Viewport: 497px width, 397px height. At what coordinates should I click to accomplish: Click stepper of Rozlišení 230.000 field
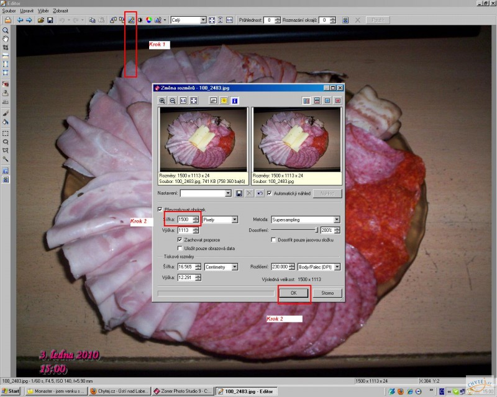point(291,267)
